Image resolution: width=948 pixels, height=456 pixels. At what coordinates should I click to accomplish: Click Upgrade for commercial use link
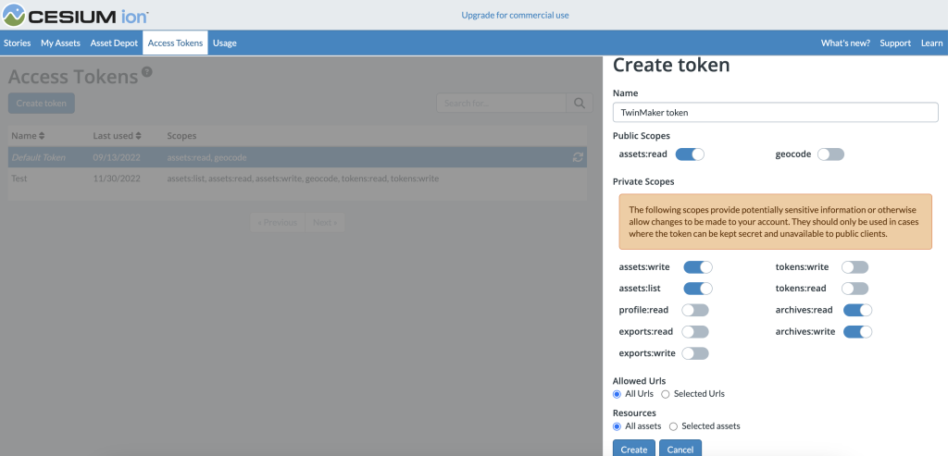point(515,15)
